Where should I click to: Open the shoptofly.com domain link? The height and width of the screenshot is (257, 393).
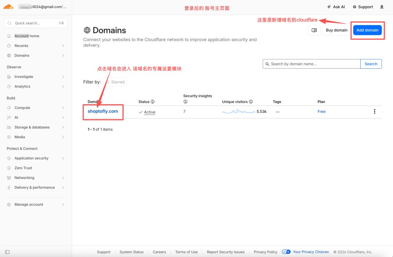[x=103, y=111]
